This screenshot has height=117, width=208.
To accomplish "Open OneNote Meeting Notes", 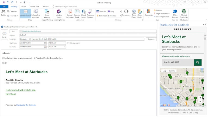I will coord(59,14).
